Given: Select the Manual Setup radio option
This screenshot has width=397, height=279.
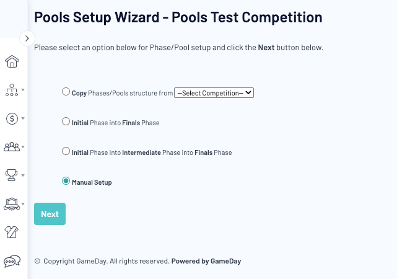Looking at the screenshot, I should coord(66,181).
